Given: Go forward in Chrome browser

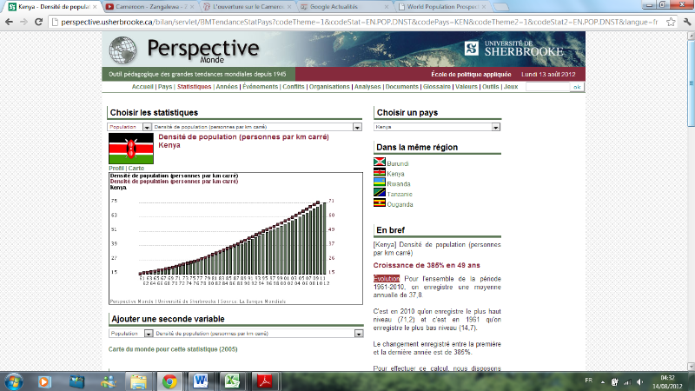Looking at the screenshot, I should (x=23, y=22).
